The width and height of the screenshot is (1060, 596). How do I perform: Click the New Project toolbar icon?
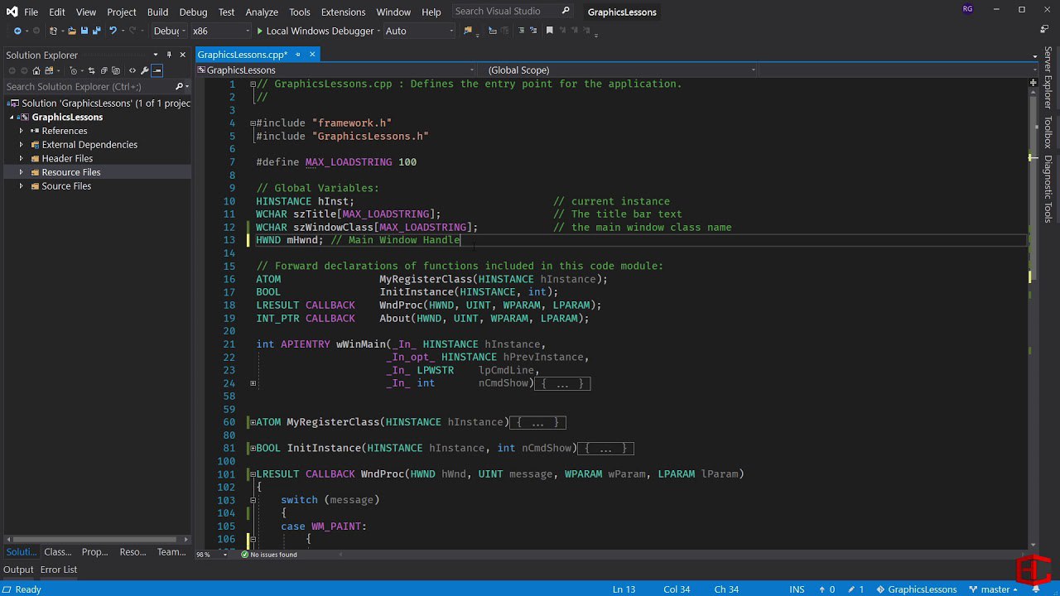[x=53, y=31]
